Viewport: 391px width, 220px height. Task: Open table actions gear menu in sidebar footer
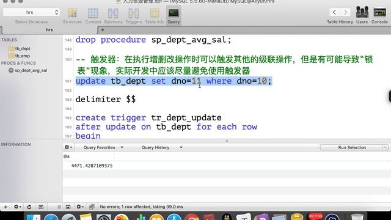[x=17, y=207]
